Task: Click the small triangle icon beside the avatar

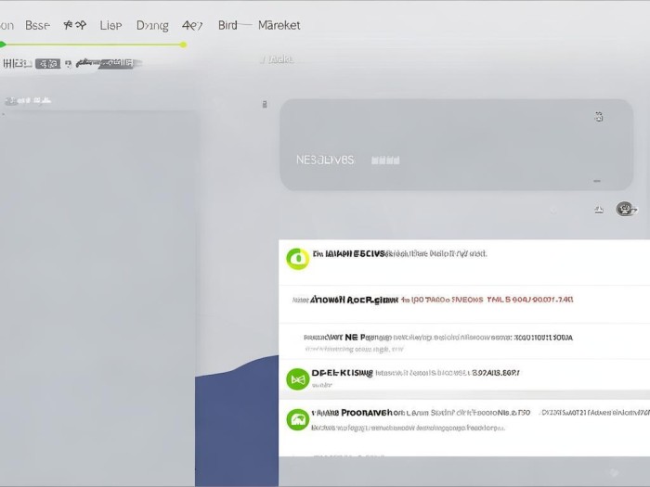Action: coord(599,211)
